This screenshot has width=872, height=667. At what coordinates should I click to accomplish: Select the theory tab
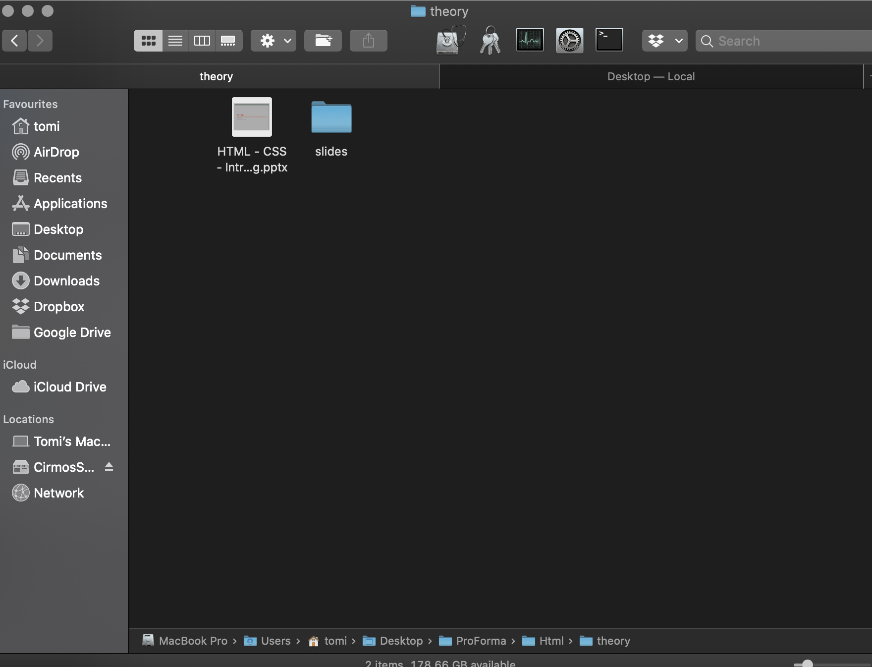pos(216,77)
